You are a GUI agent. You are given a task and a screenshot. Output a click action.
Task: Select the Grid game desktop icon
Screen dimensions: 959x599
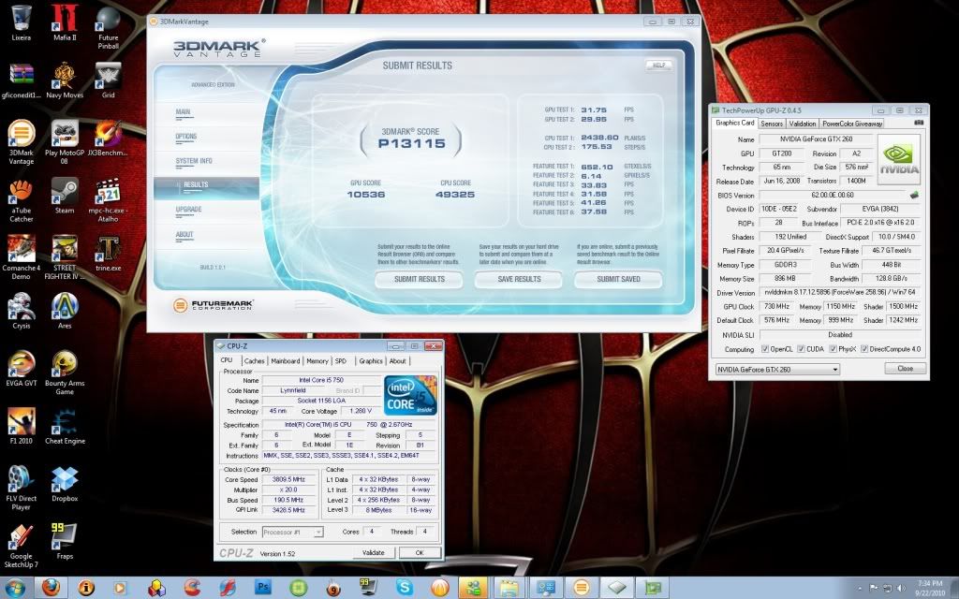tap(109, 80)
